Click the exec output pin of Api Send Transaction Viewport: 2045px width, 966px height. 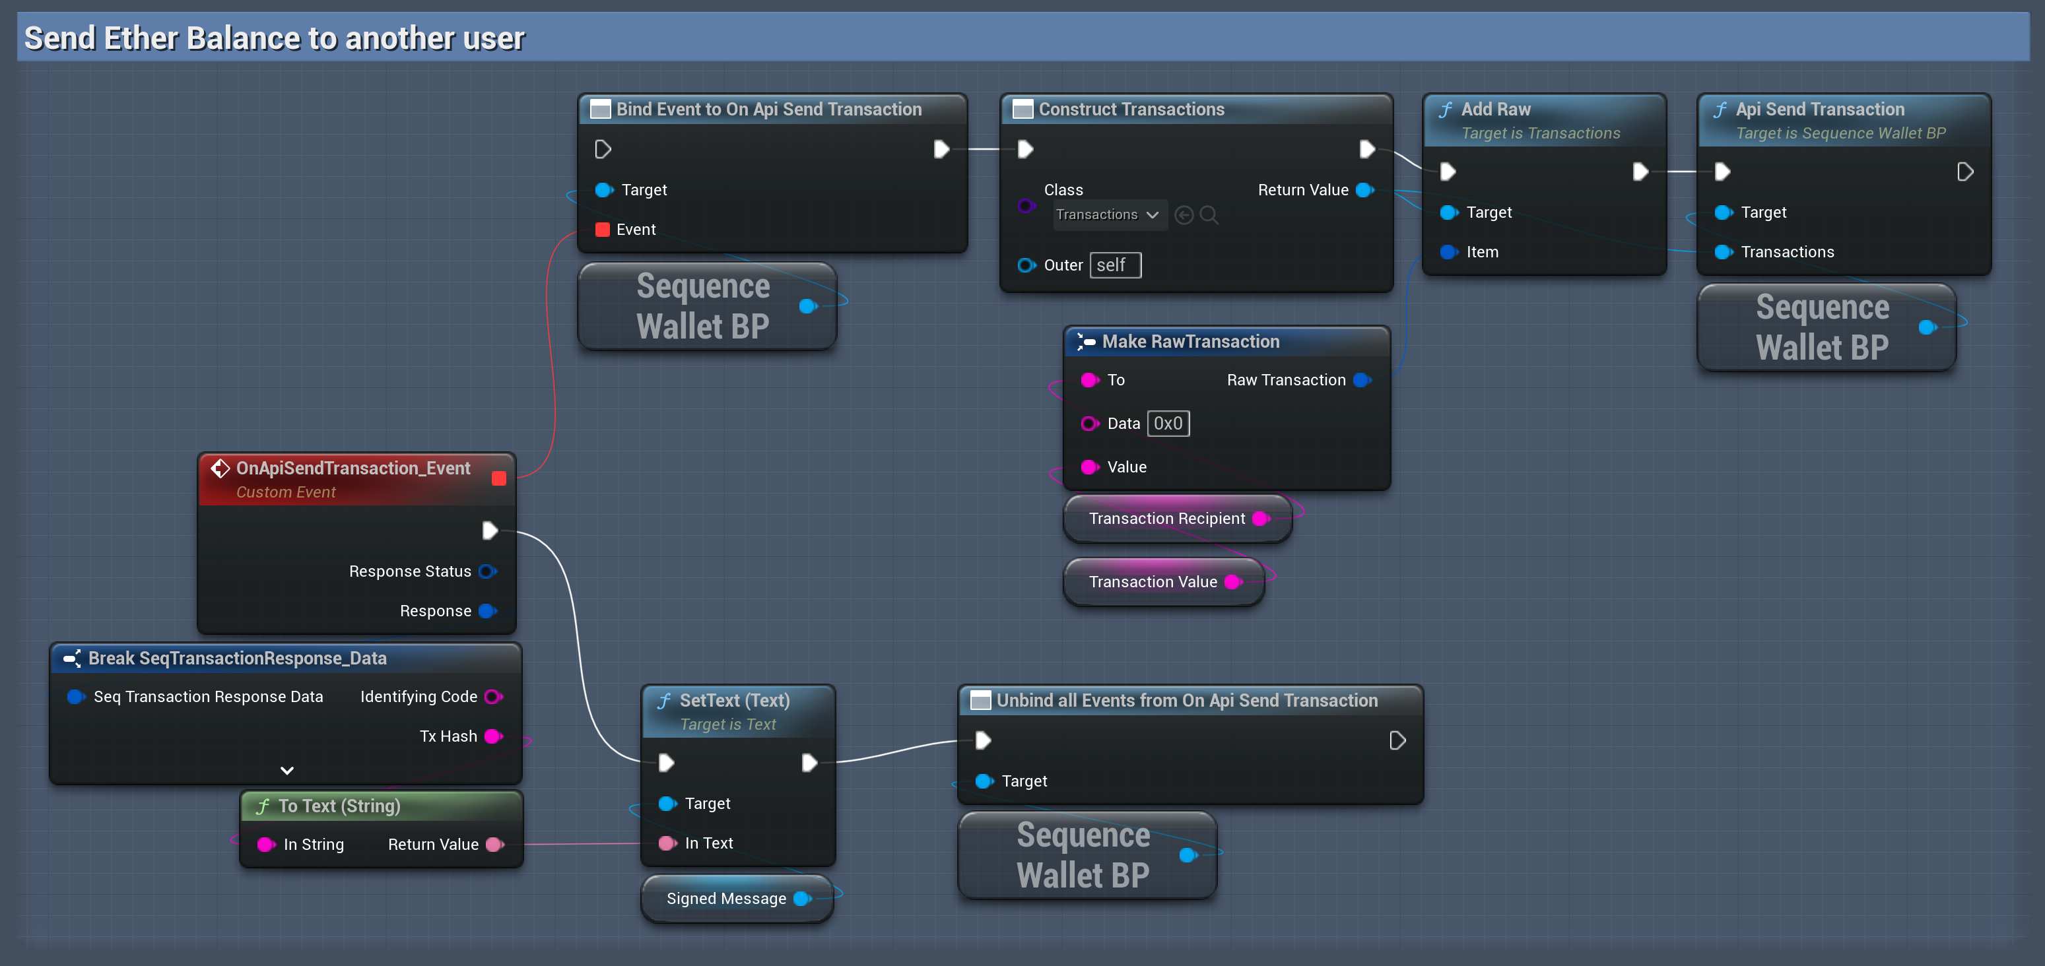[x=1965, y=172]
